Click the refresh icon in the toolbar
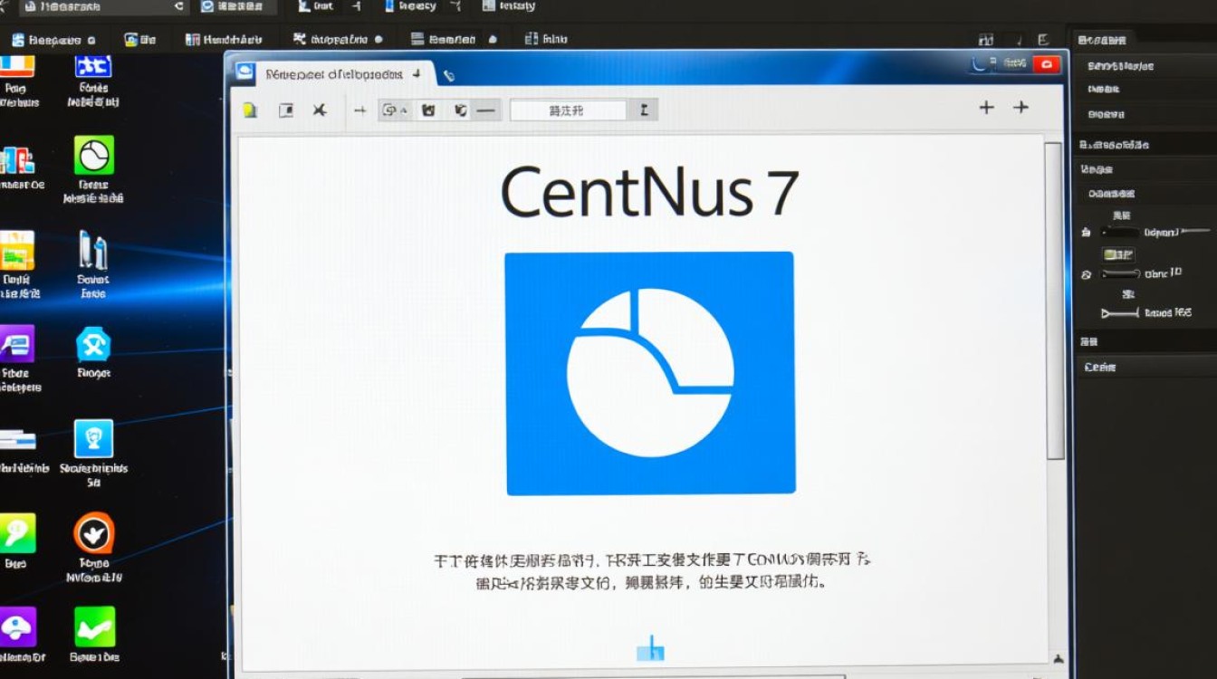The width and height of the screenshot is (1217, 679). 389,110
